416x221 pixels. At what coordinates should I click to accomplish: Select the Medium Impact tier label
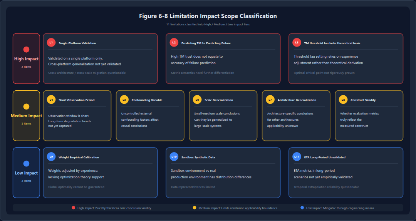pos(26,116)
